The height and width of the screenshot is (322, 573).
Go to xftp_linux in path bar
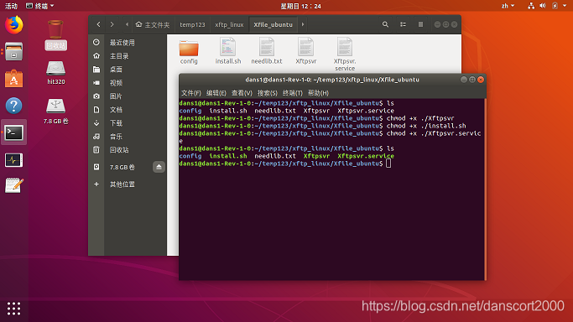pos(229,24)
